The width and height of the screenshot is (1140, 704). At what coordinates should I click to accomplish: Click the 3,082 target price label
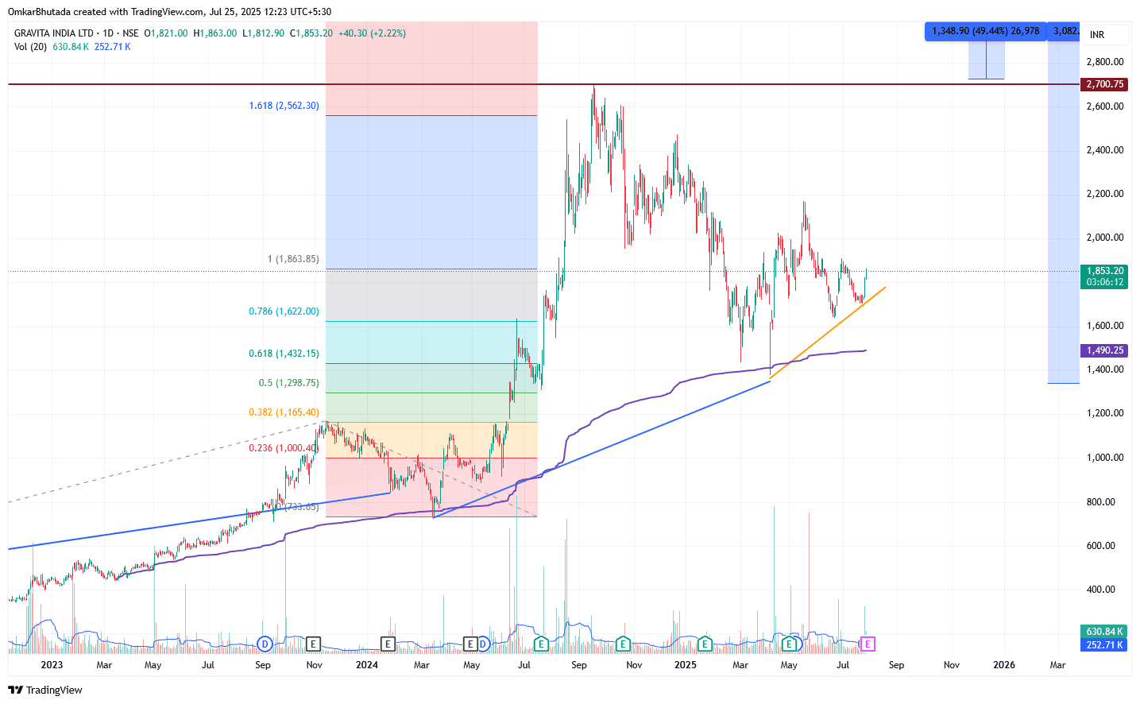[1065, 31]
